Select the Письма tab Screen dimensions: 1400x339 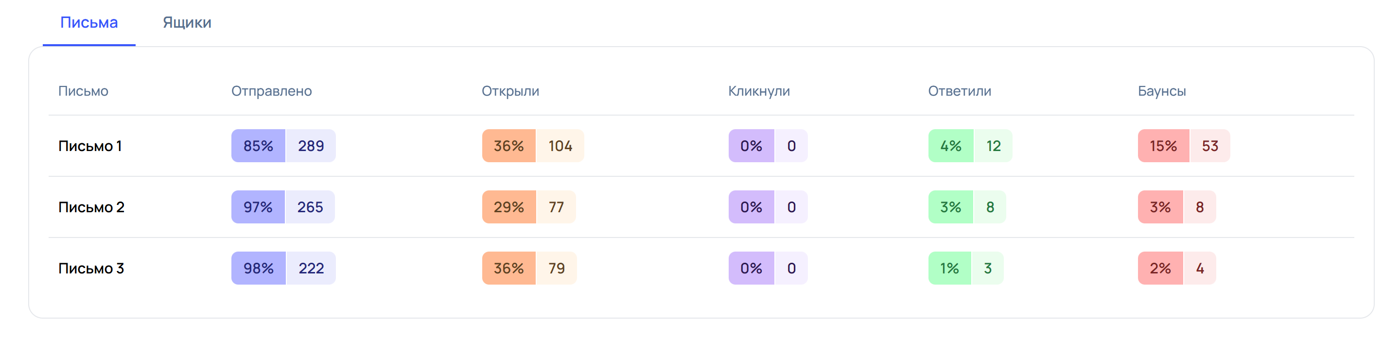point(89,22)
